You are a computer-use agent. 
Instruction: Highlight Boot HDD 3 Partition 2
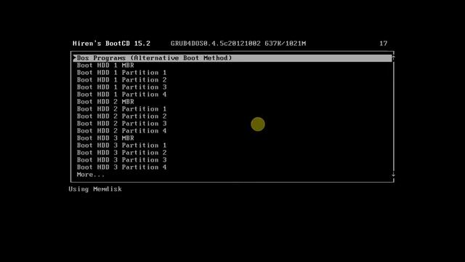coord(121,153)
